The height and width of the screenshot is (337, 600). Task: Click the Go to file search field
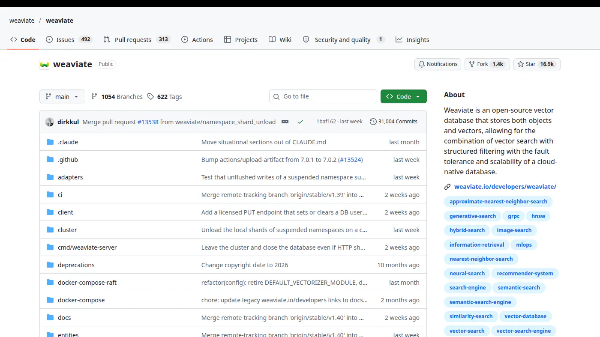(x=323, y=97)
